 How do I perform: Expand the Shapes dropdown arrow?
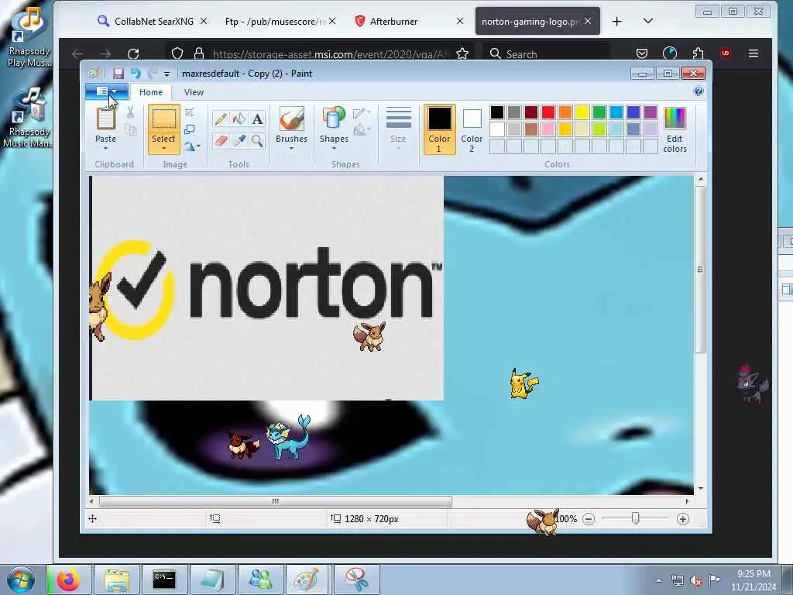[334, 149]
